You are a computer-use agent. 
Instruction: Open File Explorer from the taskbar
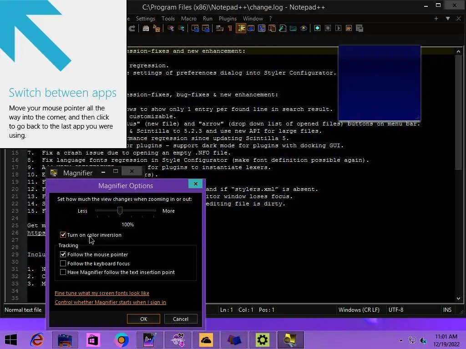[x=65, y=340]
